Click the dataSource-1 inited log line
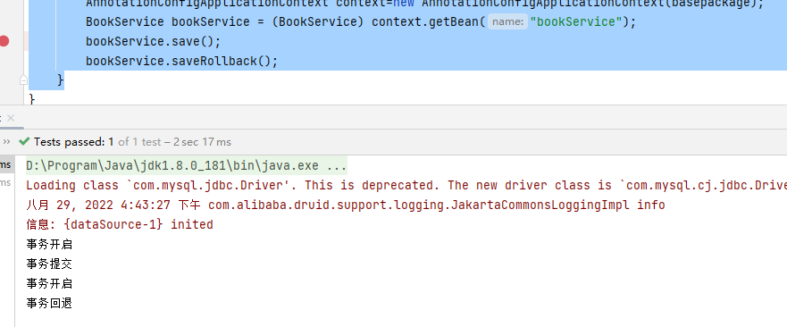Screen dimensions: 787x327 [120, 224]
